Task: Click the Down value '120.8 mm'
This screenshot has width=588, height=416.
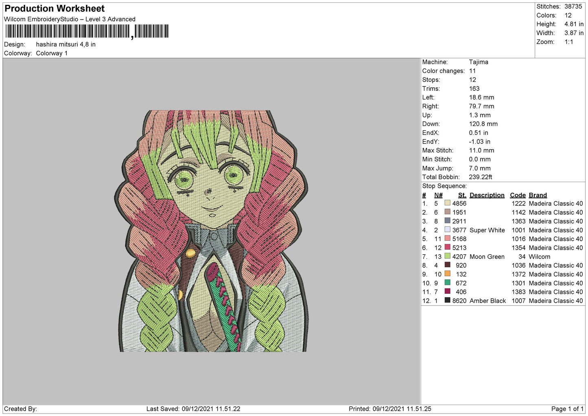Action: click(483, 124)
